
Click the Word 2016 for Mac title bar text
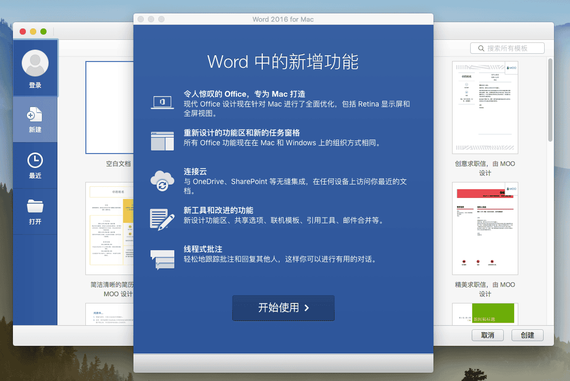click(283, 19)
